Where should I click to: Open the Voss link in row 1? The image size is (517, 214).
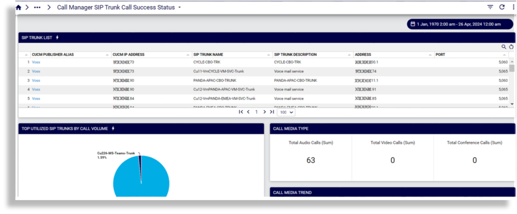click(36, 62)
